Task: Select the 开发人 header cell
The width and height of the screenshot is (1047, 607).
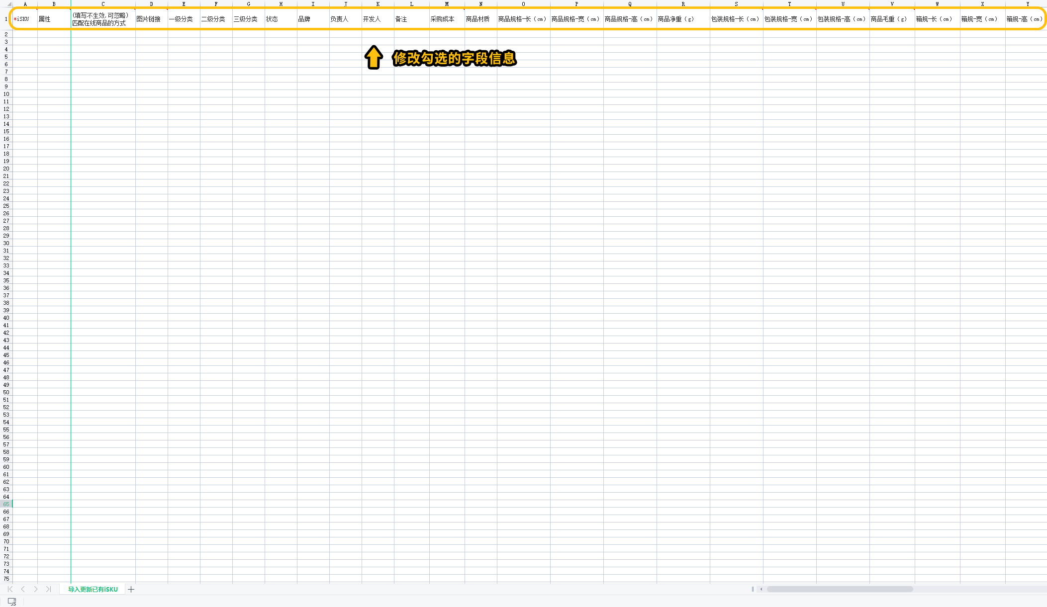Action: tap(378, 19)
